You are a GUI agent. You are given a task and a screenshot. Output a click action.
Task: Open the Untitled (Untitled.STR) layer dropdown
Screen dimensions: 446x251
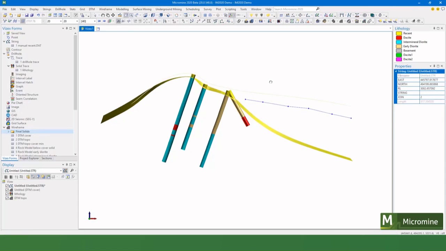61,171
